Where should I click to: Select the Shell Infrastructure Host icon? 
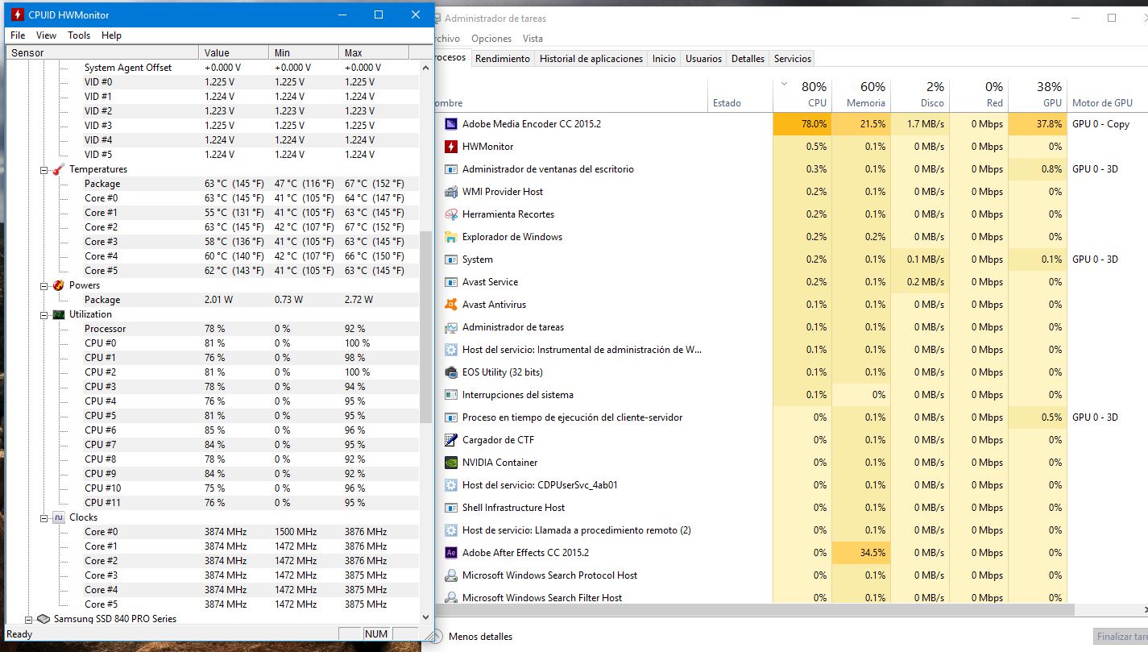pyautogui.click(x=451, y=508)
